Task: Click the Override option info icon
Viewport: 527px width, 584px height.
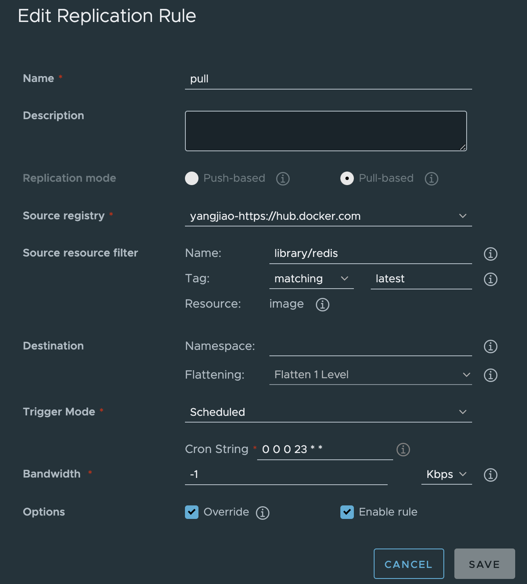Action: (263, 512)
